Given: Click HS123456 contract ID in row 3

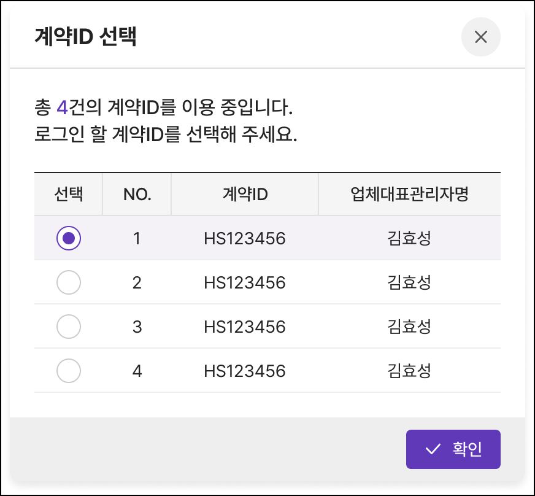Looking at the screenshot, I should click(x=245, y=327).
